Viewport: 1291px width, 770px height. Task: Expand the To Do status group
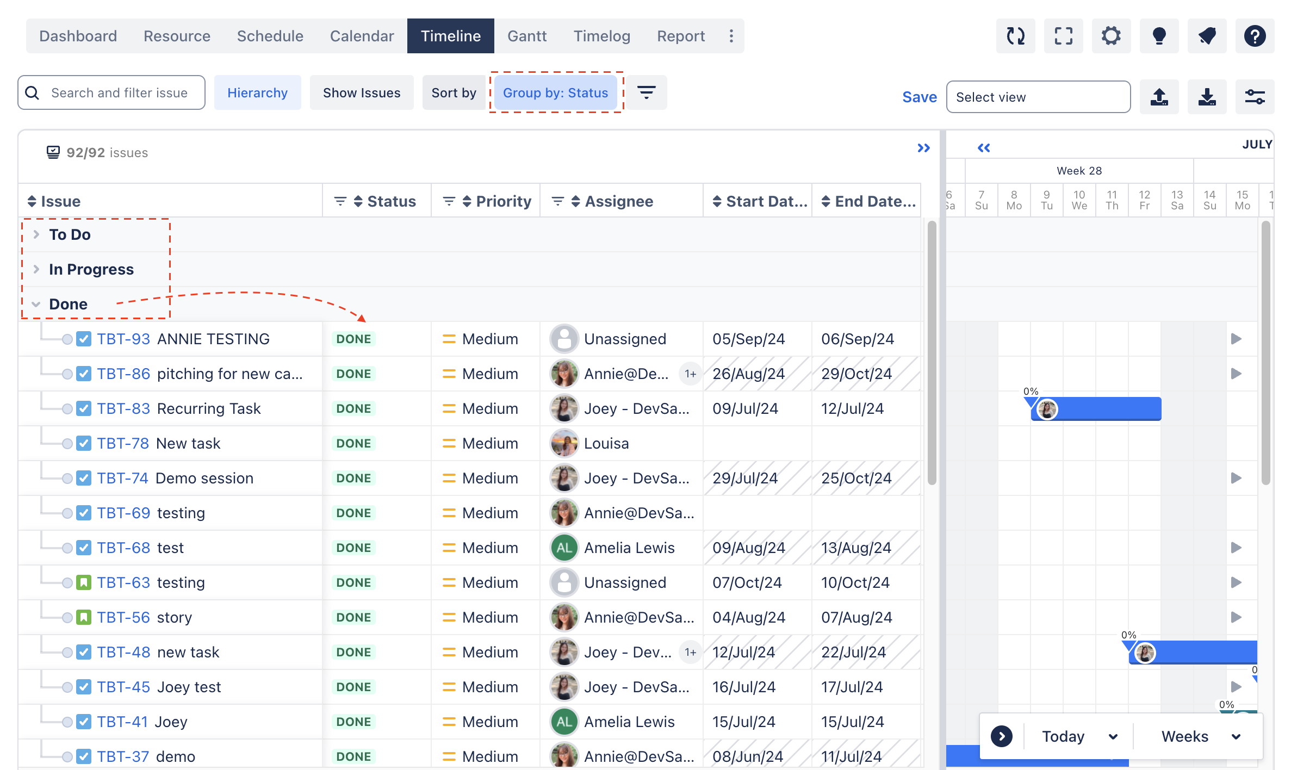click(36, 234)
